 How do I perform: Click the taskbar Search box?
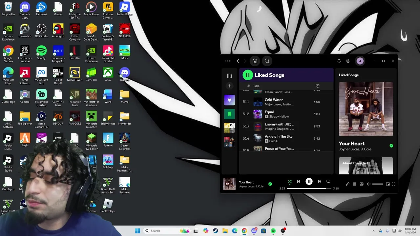pyautogui.click(x=167, y=231)
